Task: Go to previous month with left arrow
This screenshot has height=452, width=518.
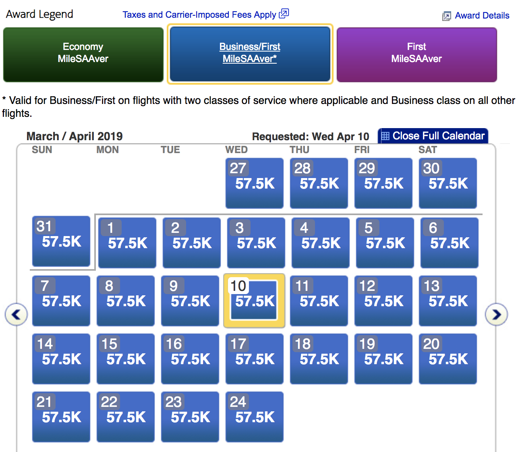Action: point(16,314)
